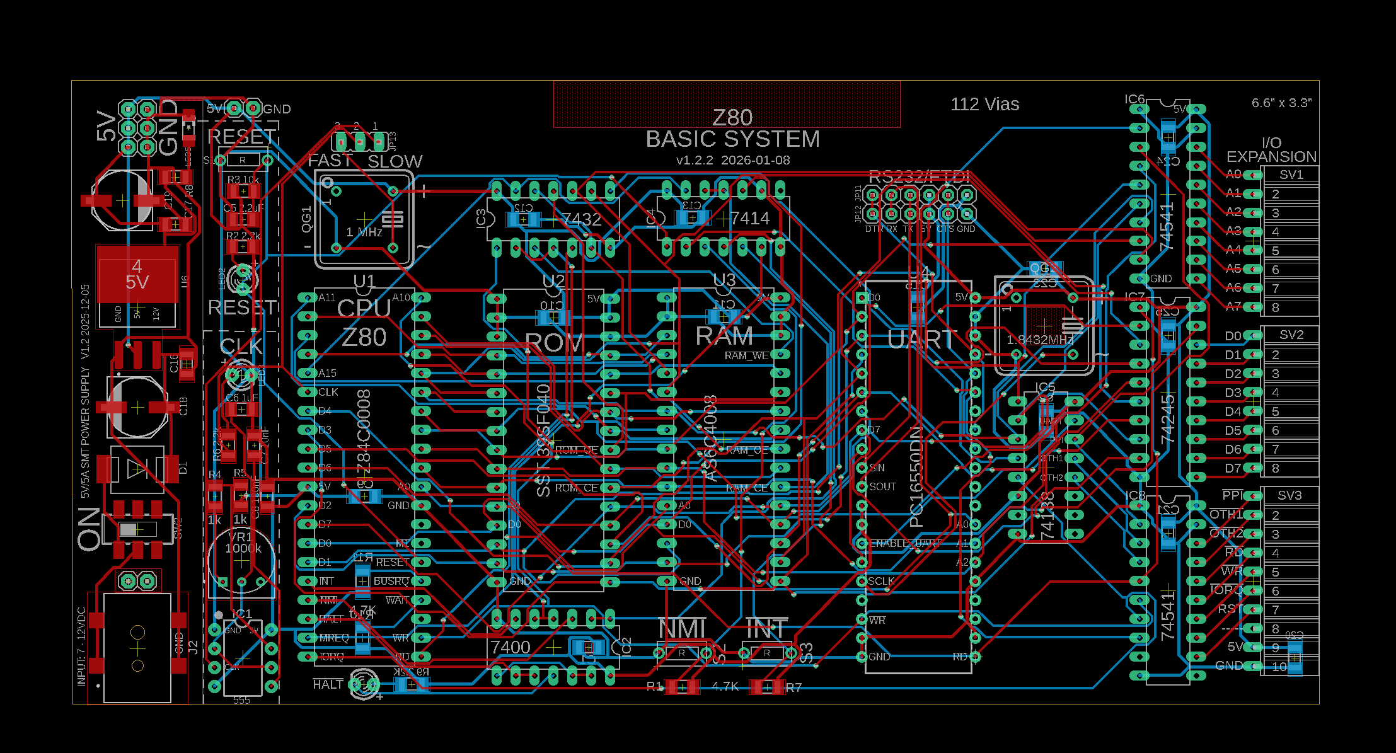Click the 112 Vias text label
This screenshot has width=1396, height=753.
coord(984,105)
